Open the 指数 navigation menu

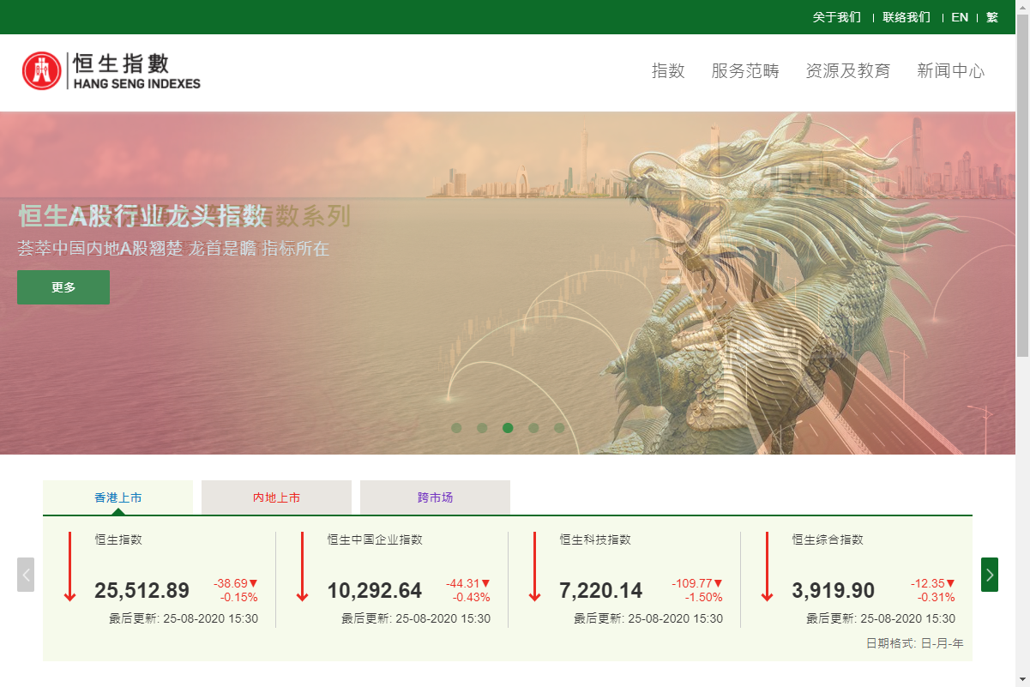(668, 71)
